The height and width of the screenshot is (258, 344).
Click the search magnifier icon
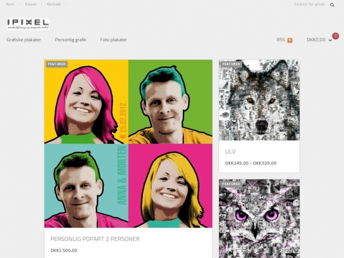[331, 5]
